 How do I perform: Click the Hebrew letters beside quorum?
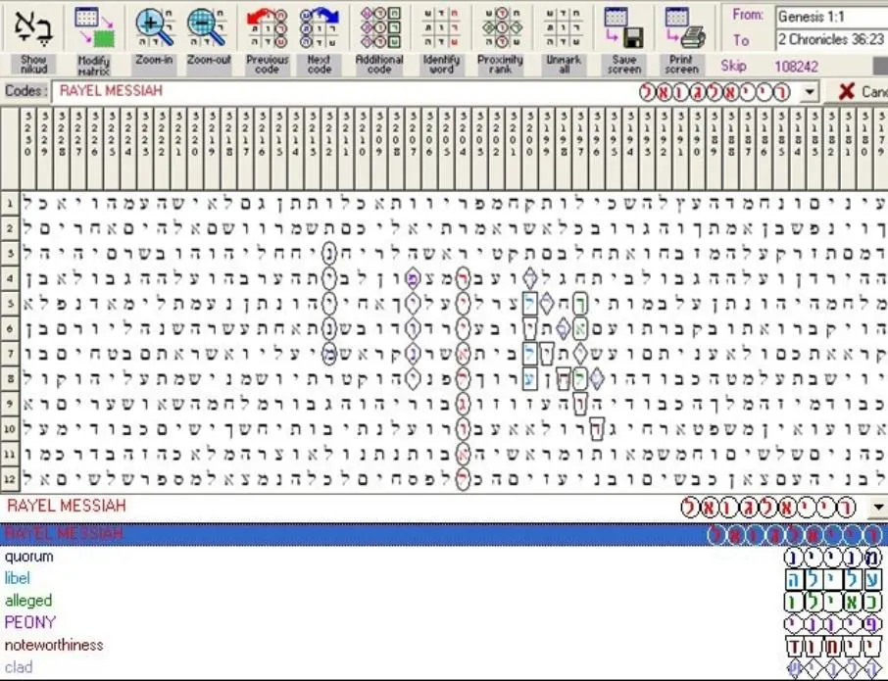(x=833, y=559)
